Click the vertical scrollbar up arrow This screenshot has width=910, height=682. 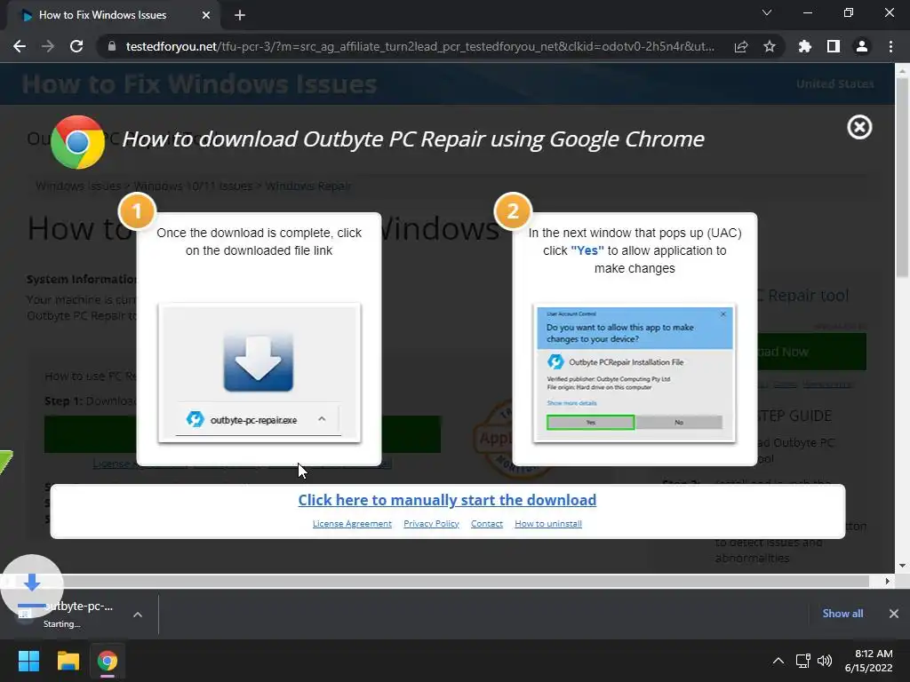(x=902, y=70)
